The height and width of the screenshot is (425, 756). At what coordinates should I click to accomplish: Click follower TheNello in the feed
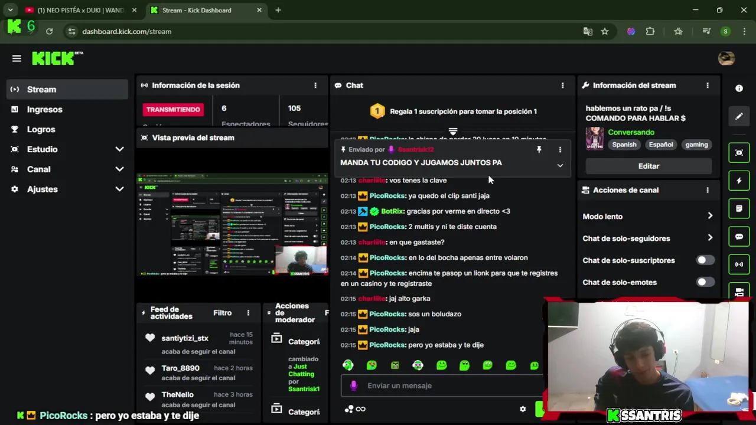[177, 395]
